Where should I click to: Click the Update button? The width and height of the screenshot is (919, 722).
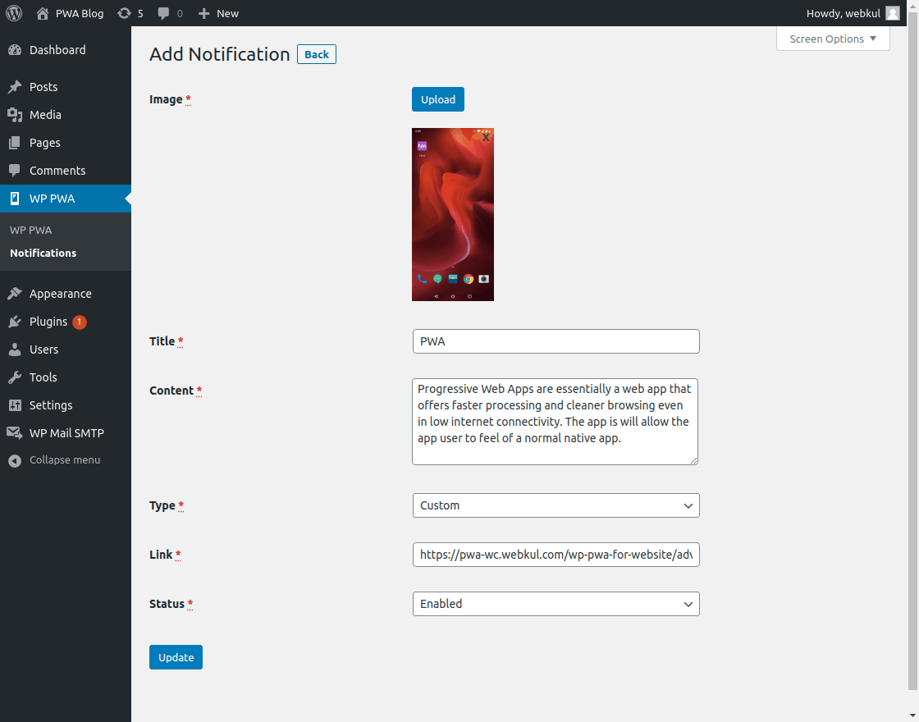176,657
